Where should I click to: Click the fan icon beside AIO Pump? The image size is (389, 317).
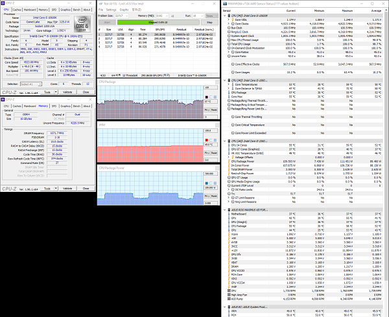229,299
